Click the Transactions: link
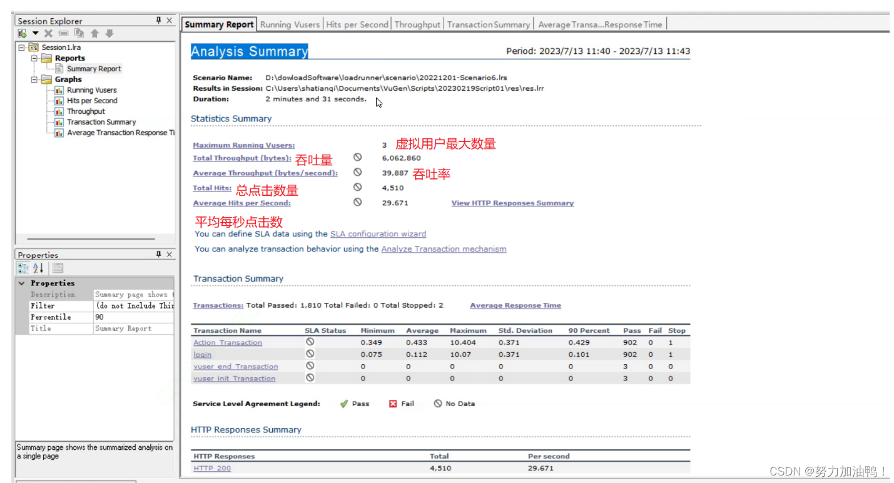The height and width of the screenshot is (483, 894). (218, 306)
